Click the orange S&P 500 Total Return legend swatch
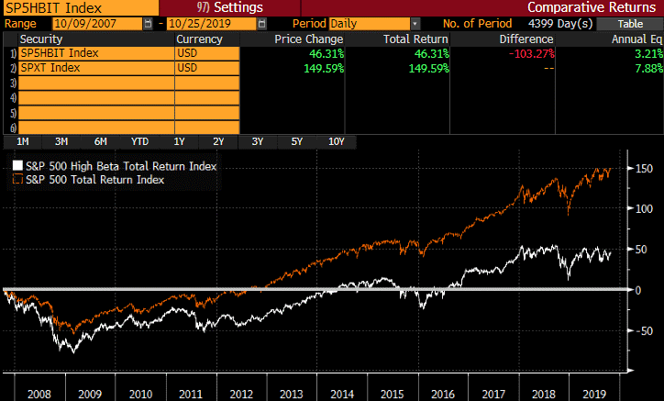The height and width of the screenshot is (401, 664). click(17, 179)
